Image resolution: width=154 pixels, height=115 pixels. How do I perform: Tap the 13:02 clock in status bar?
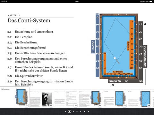(x=77, y=2)
